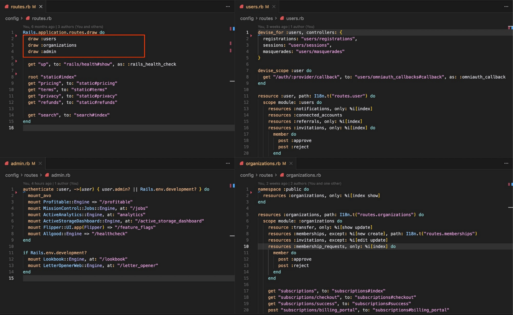Select the routes.rb tab
The width and height of the screenshot is (513, 315).
(20, 7)
